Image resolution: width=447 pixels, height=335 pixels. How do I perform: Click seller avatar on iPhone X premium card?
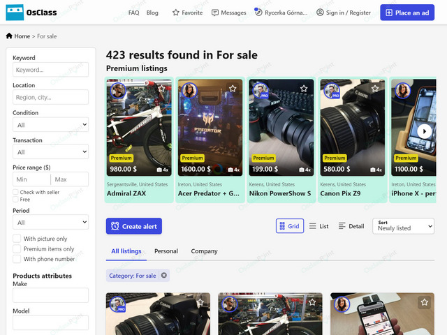(x=402, y=91)
